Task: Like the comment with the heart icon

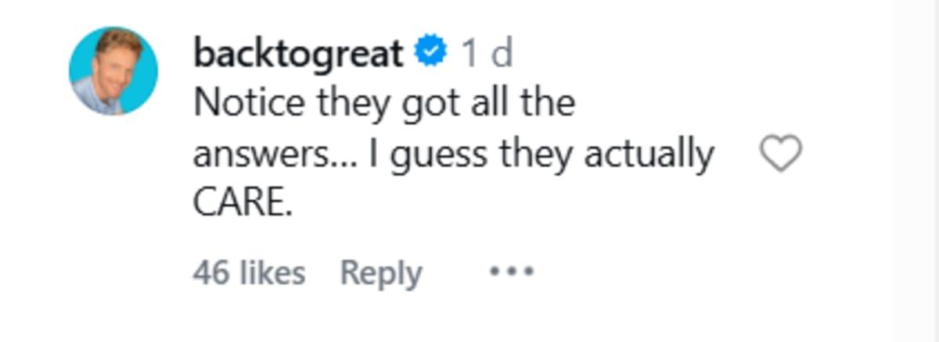Action: 781,154
